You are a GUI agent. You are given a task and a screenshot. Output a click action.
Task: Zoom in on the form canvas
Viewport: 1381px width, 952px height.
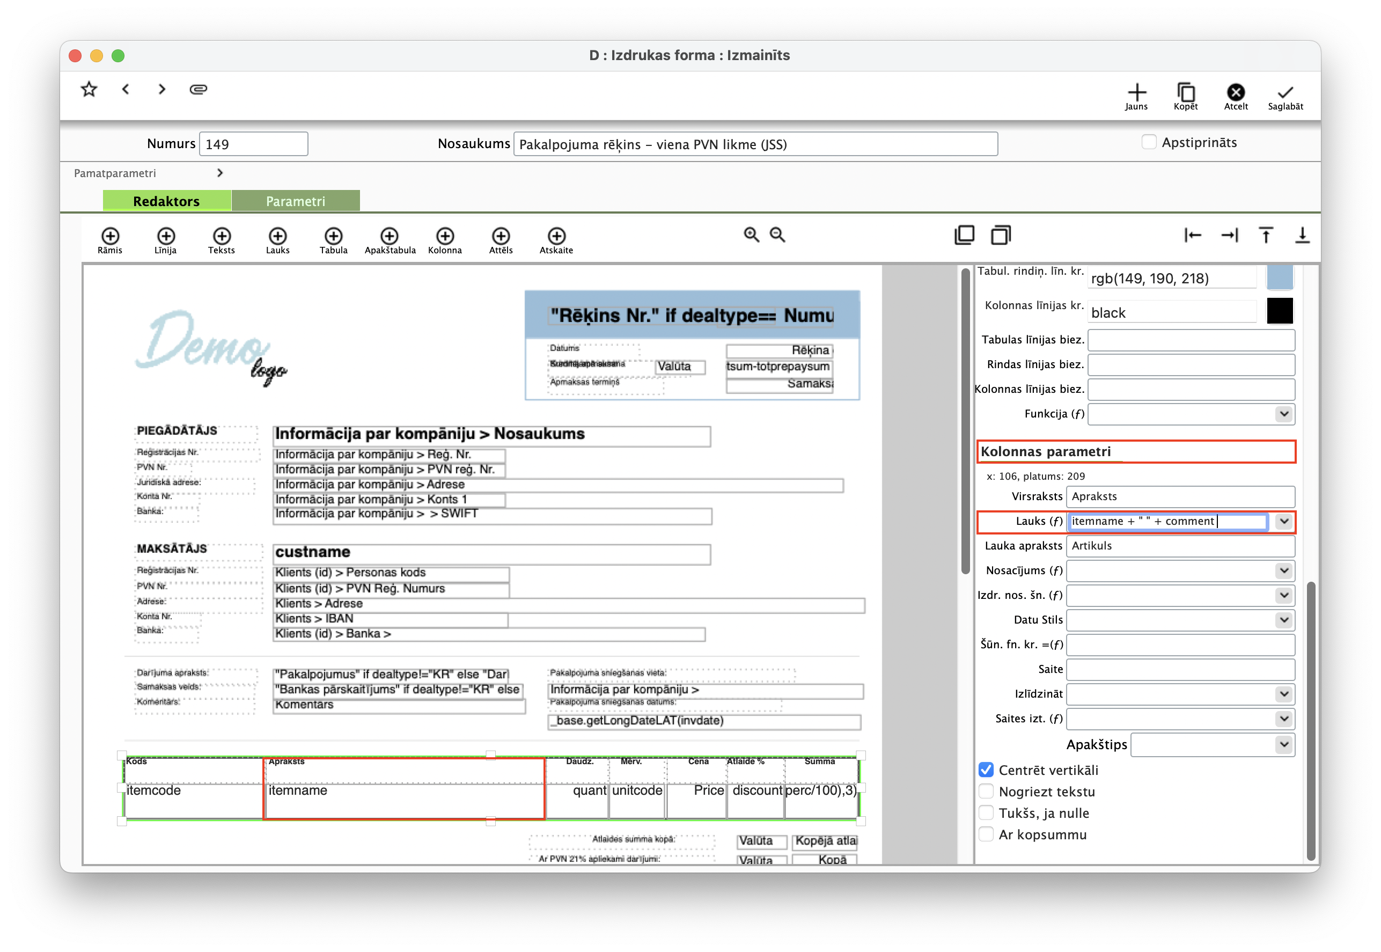pyautogui.click(x=751, y=235)
